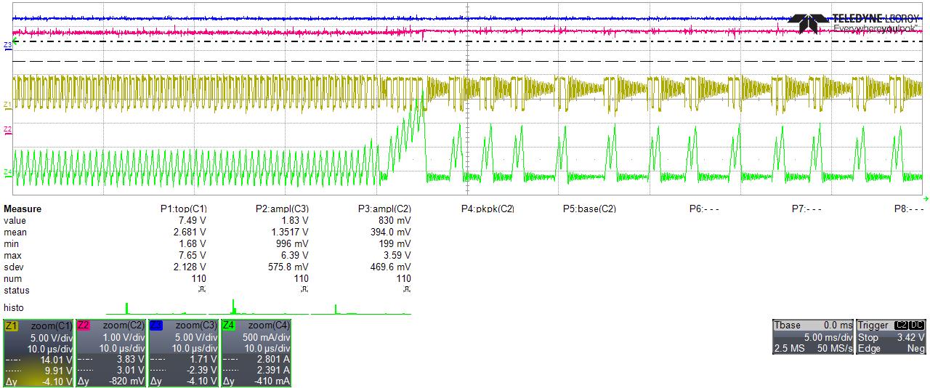This screenshot has height=388, width=930.
Task: Click the Z2 Δy -820 mV reading
Action: point(126,382)
